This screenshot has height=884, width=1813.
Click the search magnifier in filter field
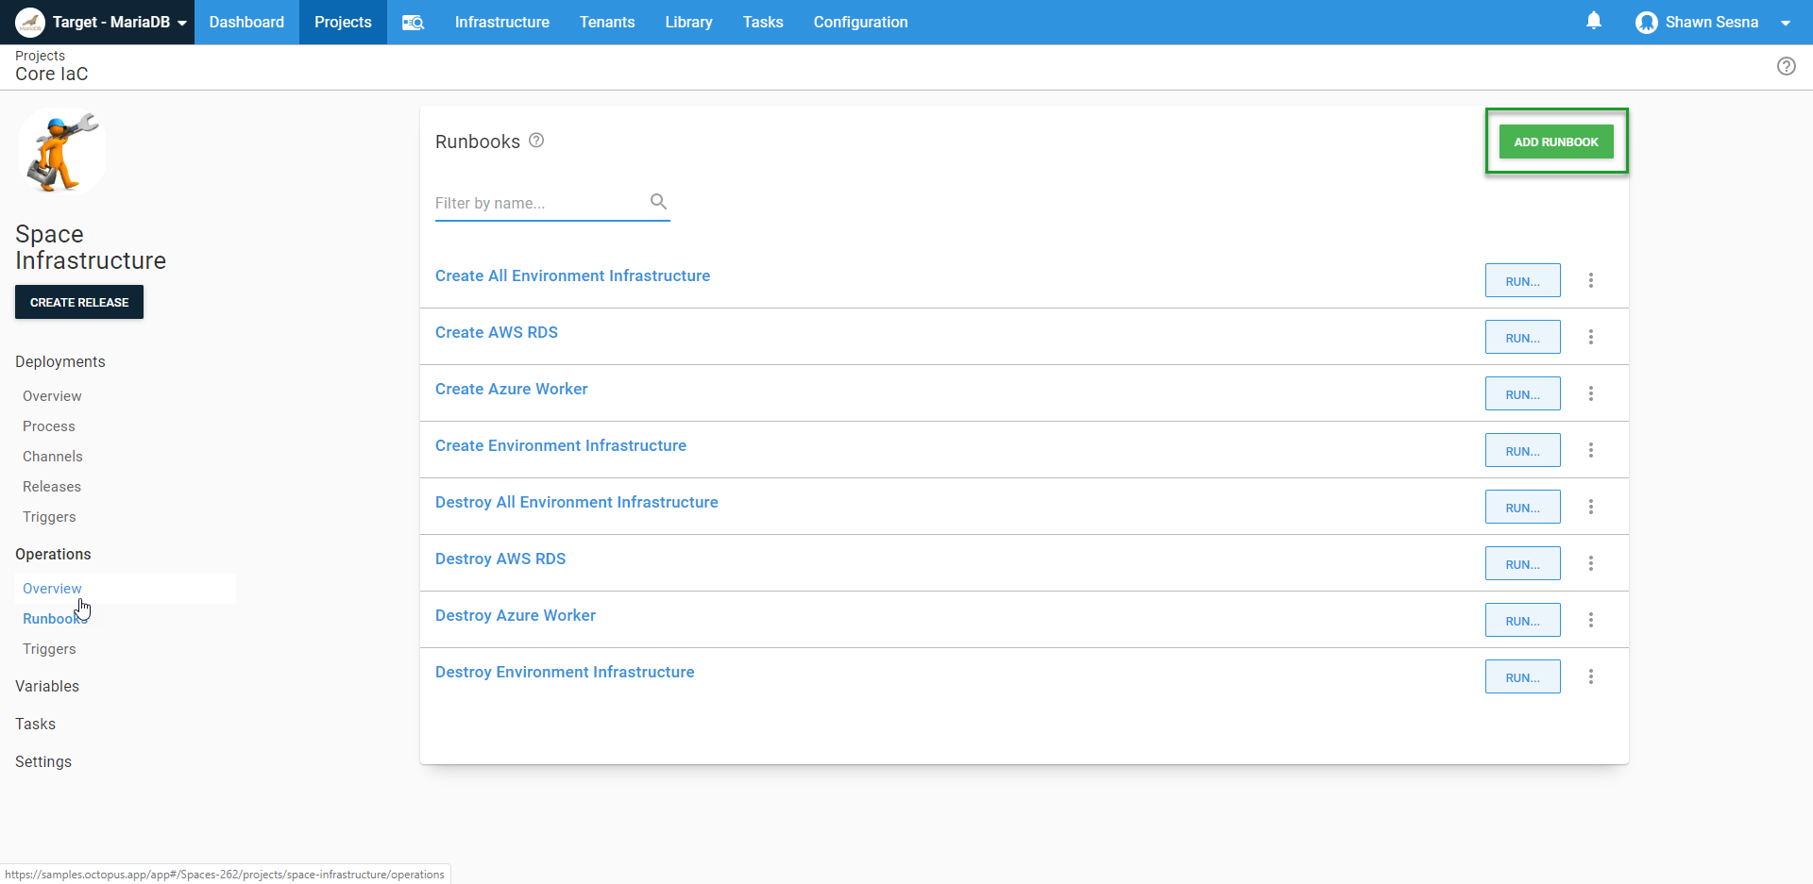click(658, 202)
